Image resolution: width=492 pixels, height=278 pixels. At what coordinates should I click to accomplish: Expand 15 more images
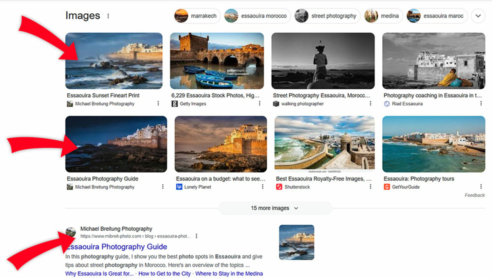pyautogui.click(x=275, y=208)
